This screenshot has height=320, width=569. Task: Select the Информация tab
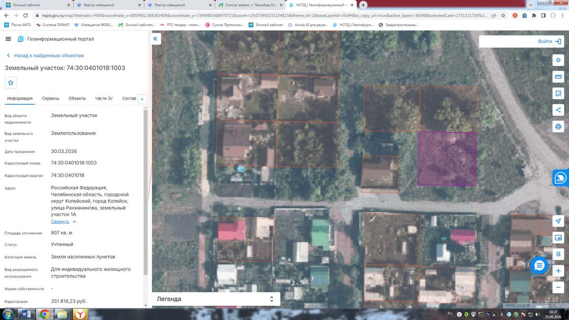click(20, 99)
